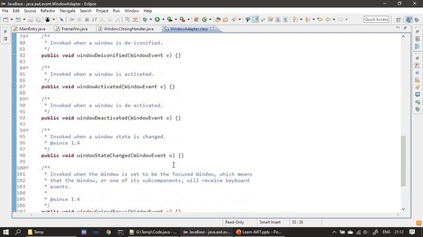423x237 pixels.
Task: Click the editor scroll up arrow
Action: click(x=403, y=36)
